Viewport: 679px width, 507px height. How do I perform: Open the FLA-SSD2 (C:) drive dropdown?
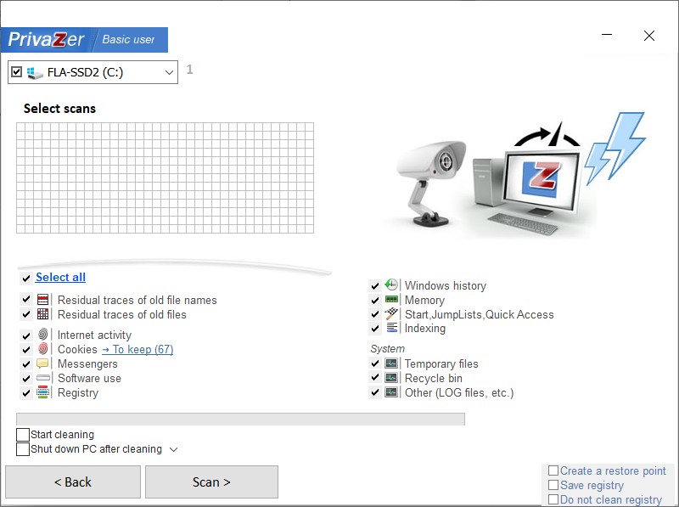click(169, 72)
